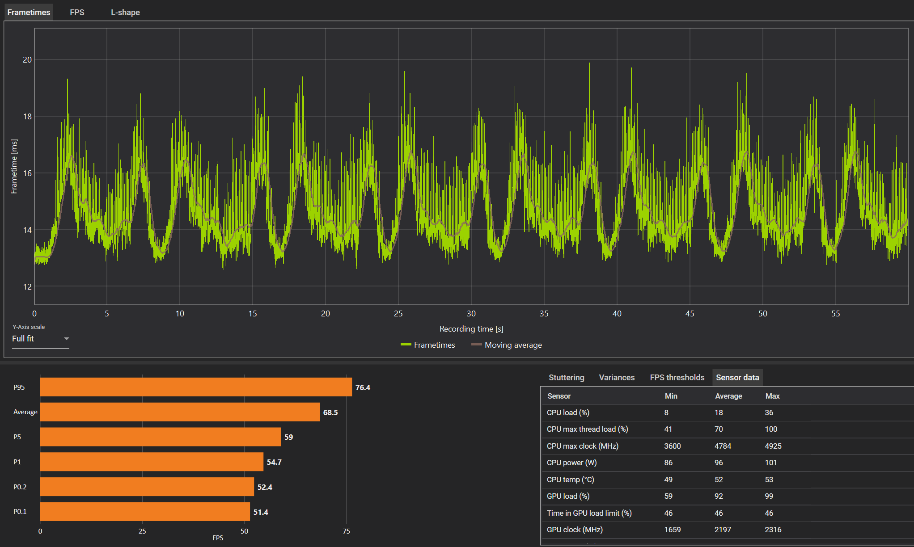This screenshot has width=914, height=547.
Task: Toggle Frametimes series in chart legend
Action: (x=434, y=345)
